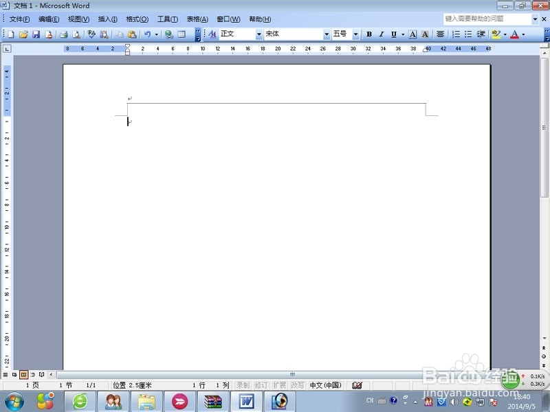This screenshot has height=412, width=550.
Task: Switch to Outline view button
Action: 32,375
